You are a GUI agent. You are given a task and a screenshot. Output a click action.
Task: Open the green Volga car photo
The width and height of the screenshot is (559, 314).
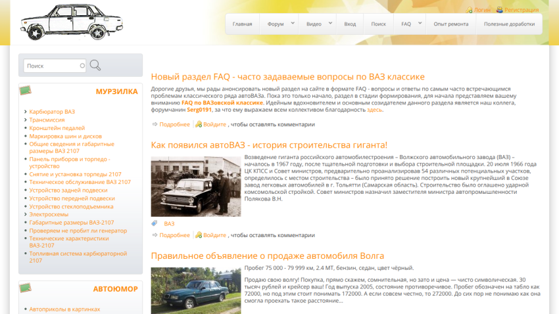[196, 290]
